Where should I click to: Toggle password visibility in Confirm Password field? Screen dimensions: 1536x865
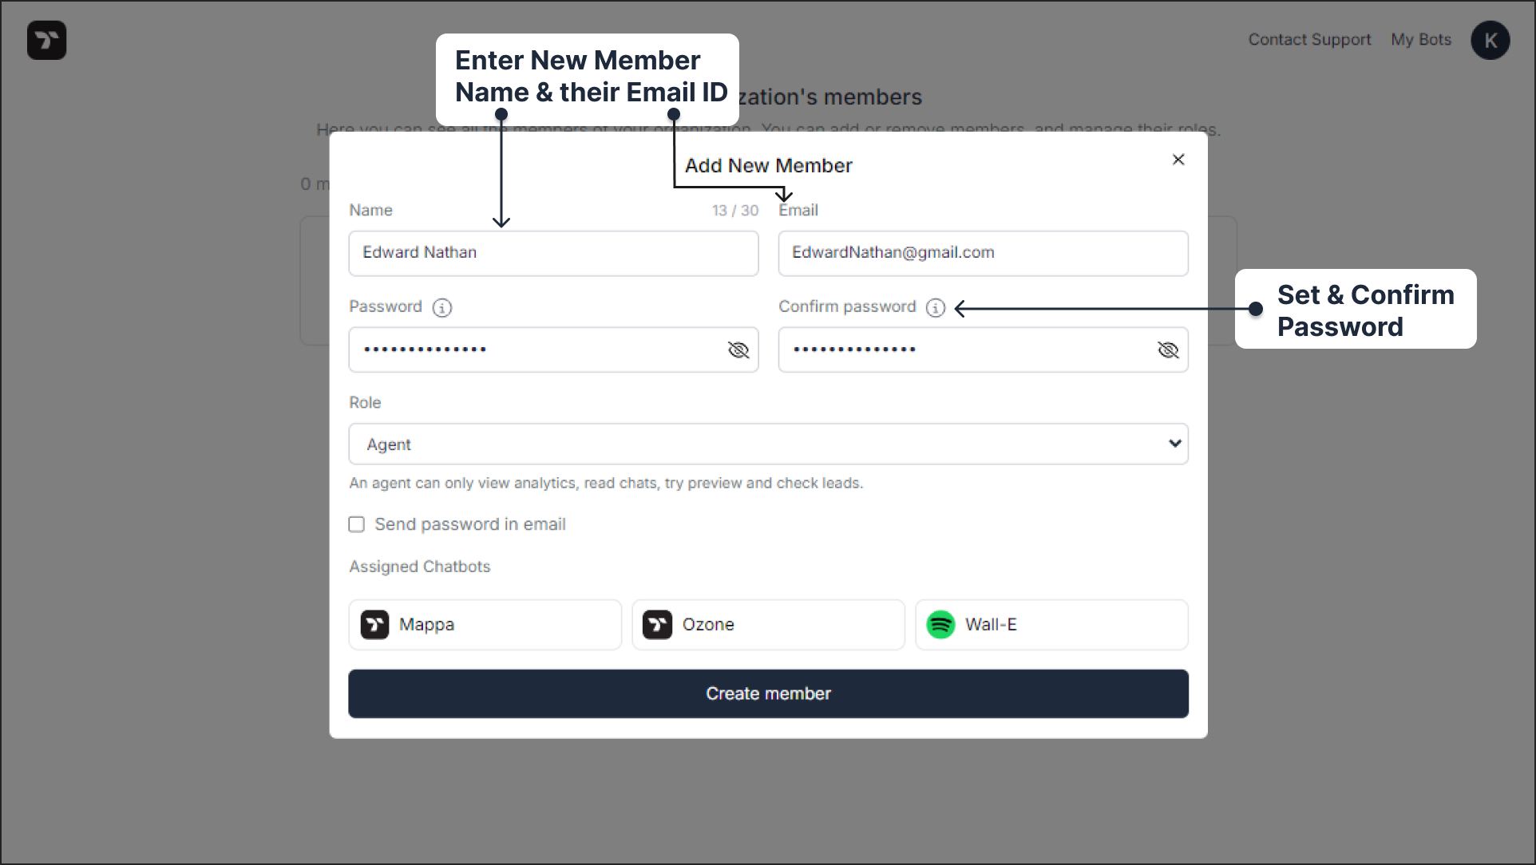point(1168,350)
